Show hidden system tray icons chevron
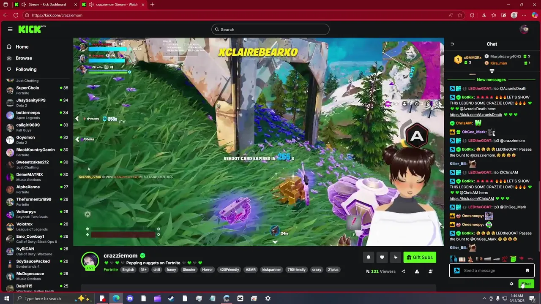 coord(484,299)
